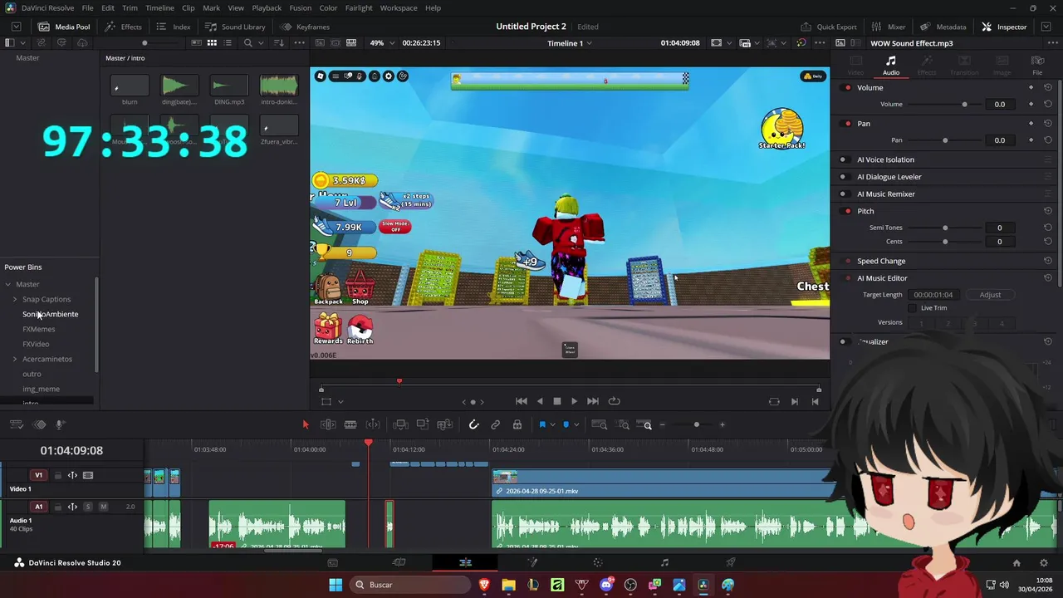Switch to the Inspector Audio tab
Image resolution: width=1063 pixels, height=598 pixels.
coord(890,65)
